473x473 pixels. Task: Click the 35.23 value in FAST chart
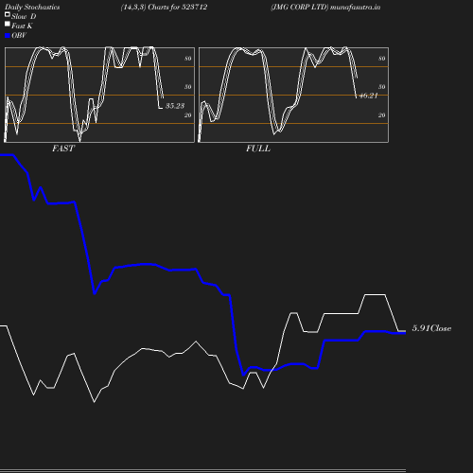175,106
